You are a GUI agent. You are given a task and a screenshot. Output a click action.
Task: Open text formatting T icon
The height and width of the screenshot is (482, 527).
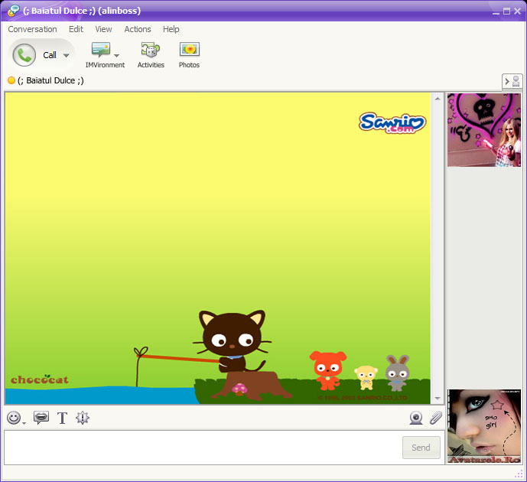tap(62, 418)
